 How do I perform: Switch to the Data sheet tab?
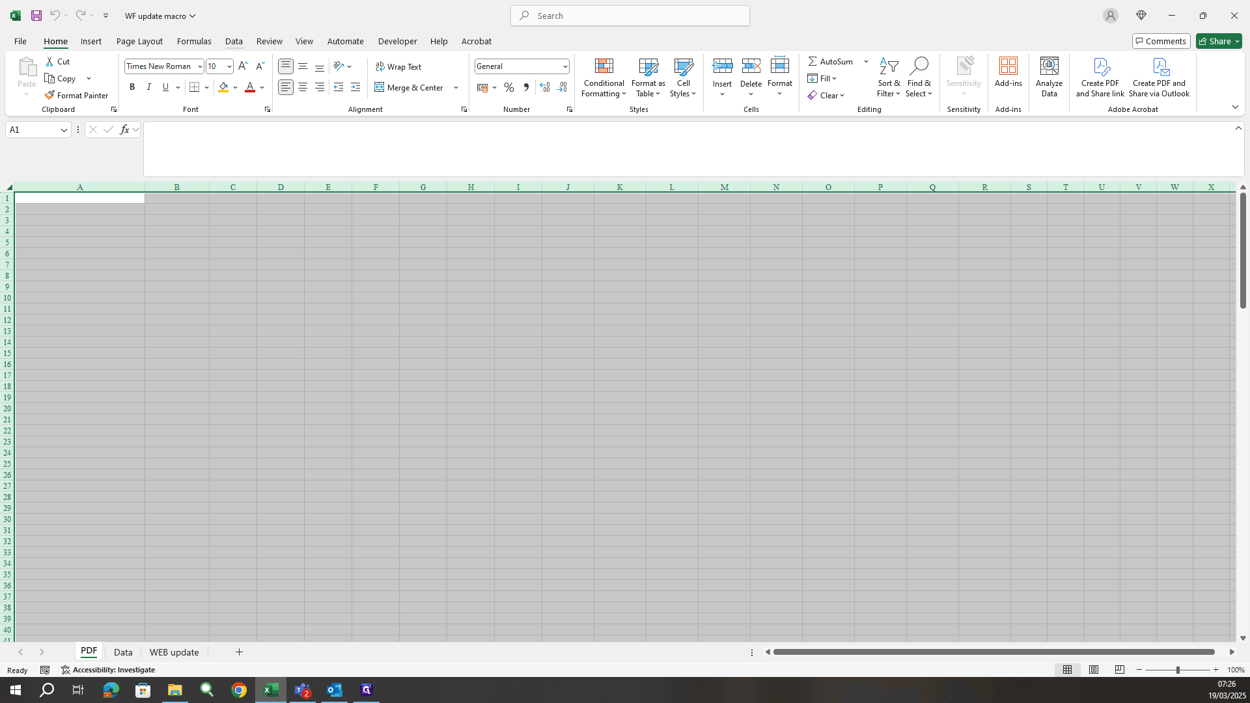(x=123, y=652)
